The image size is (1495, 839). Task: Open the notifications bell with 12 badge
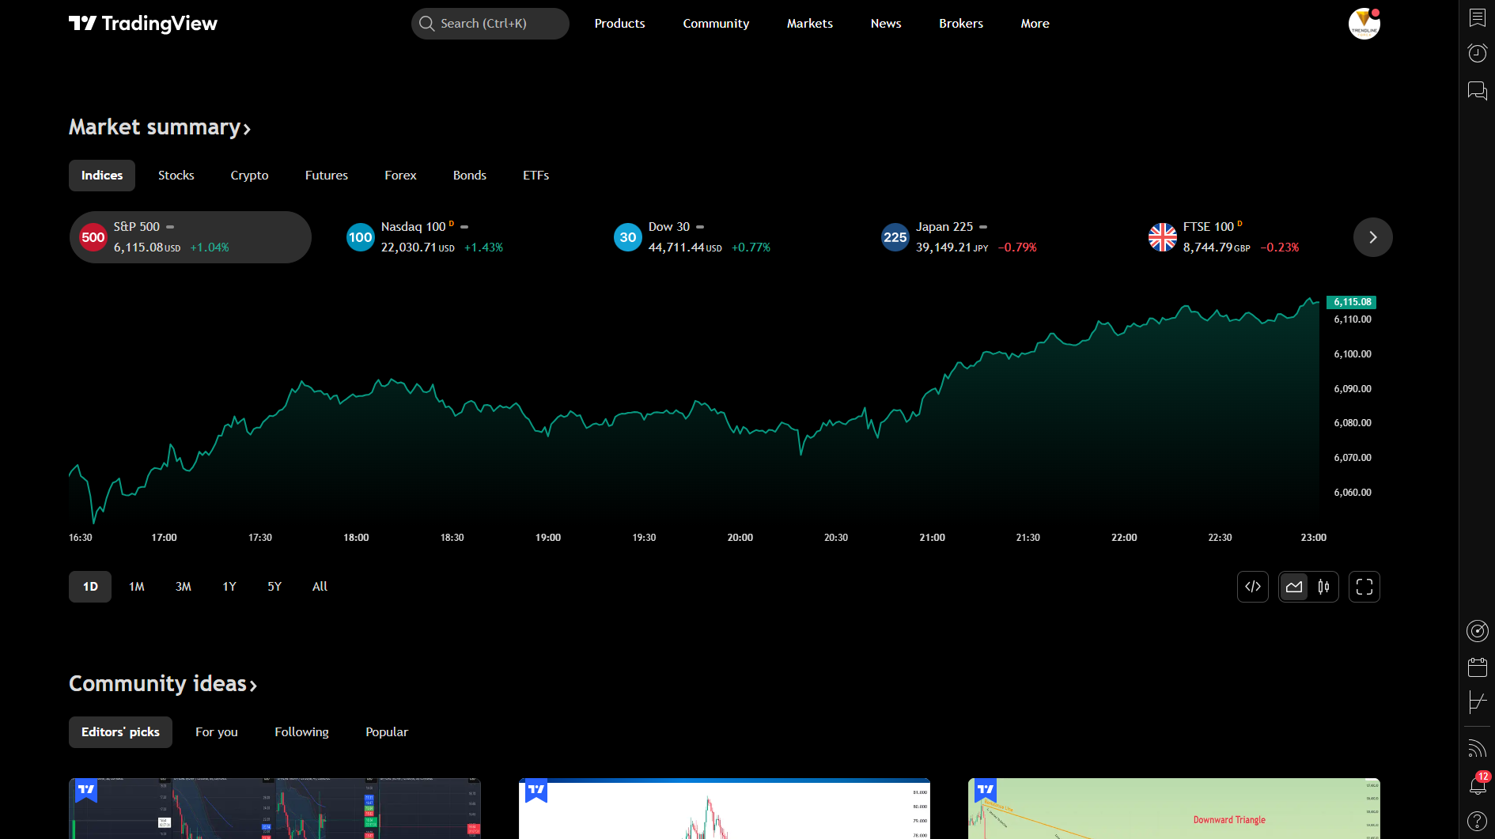tap(1478, 784)
